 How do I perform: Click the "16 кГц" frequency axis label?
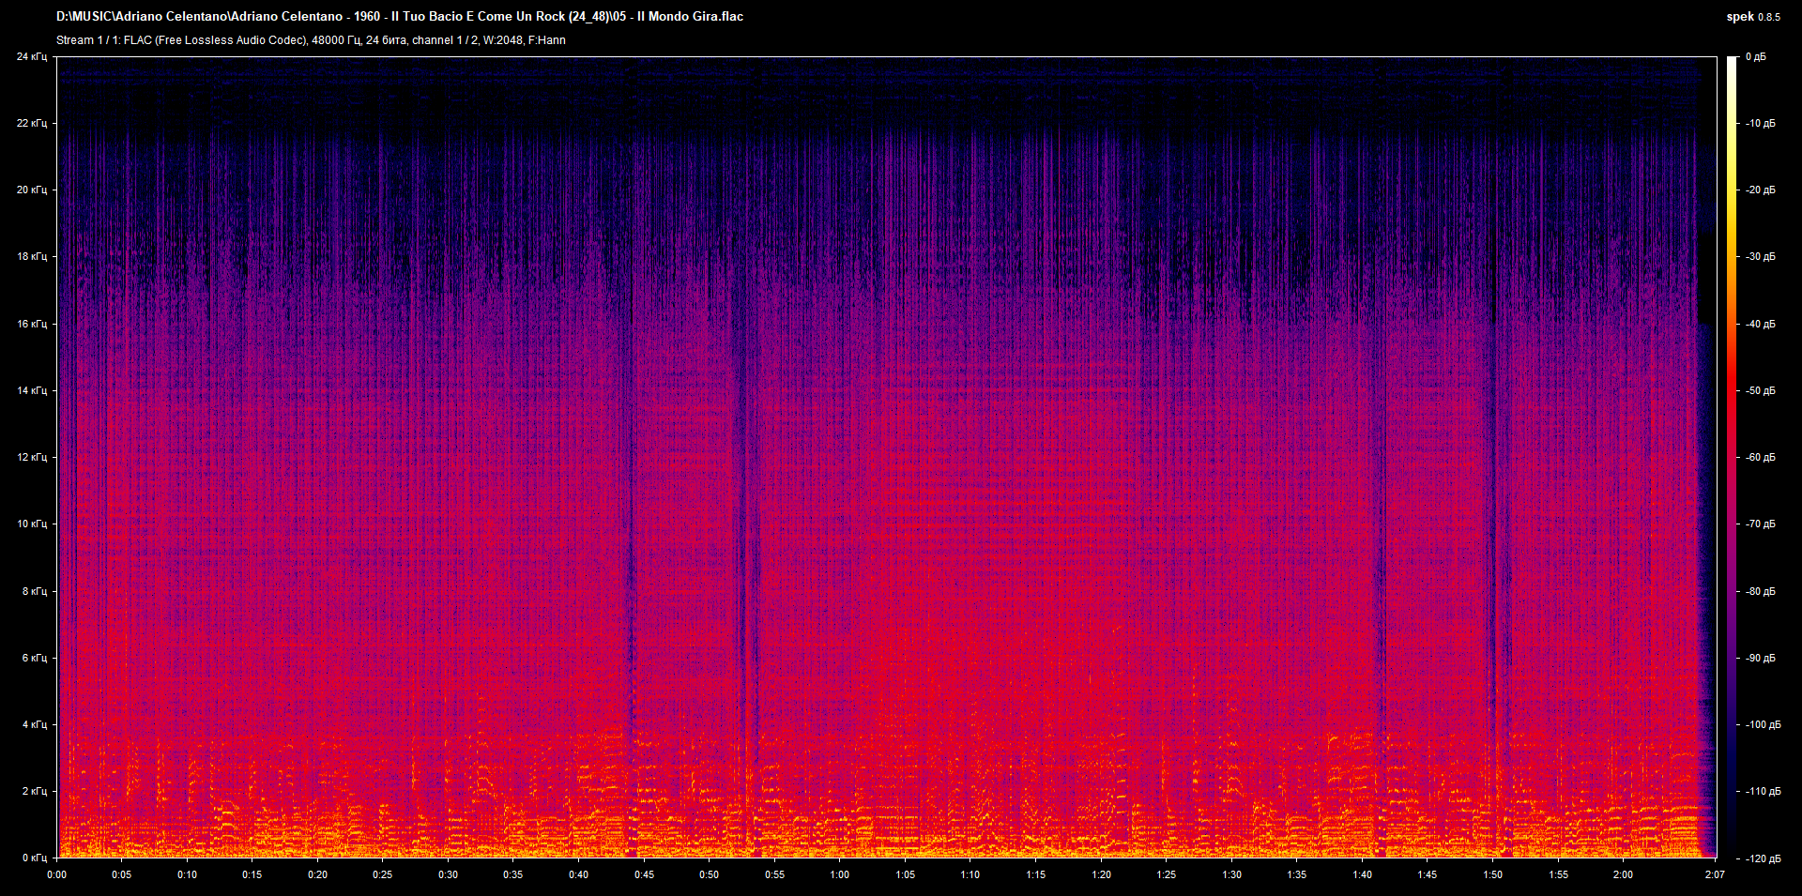(32, 325)
